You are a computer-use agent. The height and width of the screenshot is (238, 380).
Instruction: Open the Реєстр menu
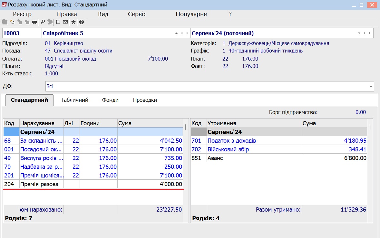point(22,14)
